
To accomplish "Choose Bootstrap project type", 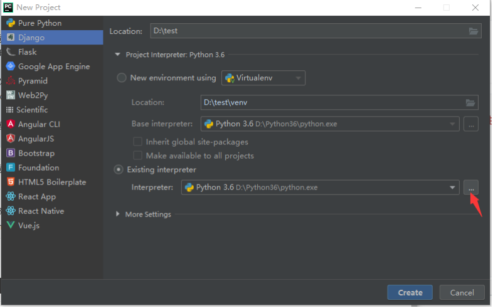I will click(x=52, y=153).
